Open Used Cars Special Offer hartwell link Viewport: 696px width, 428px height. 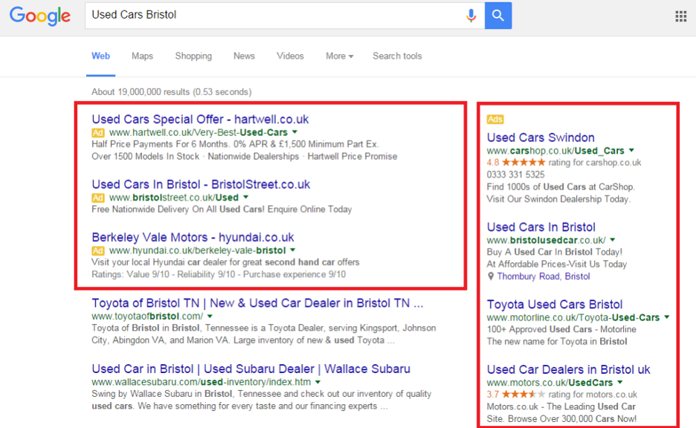click(200, 120)
